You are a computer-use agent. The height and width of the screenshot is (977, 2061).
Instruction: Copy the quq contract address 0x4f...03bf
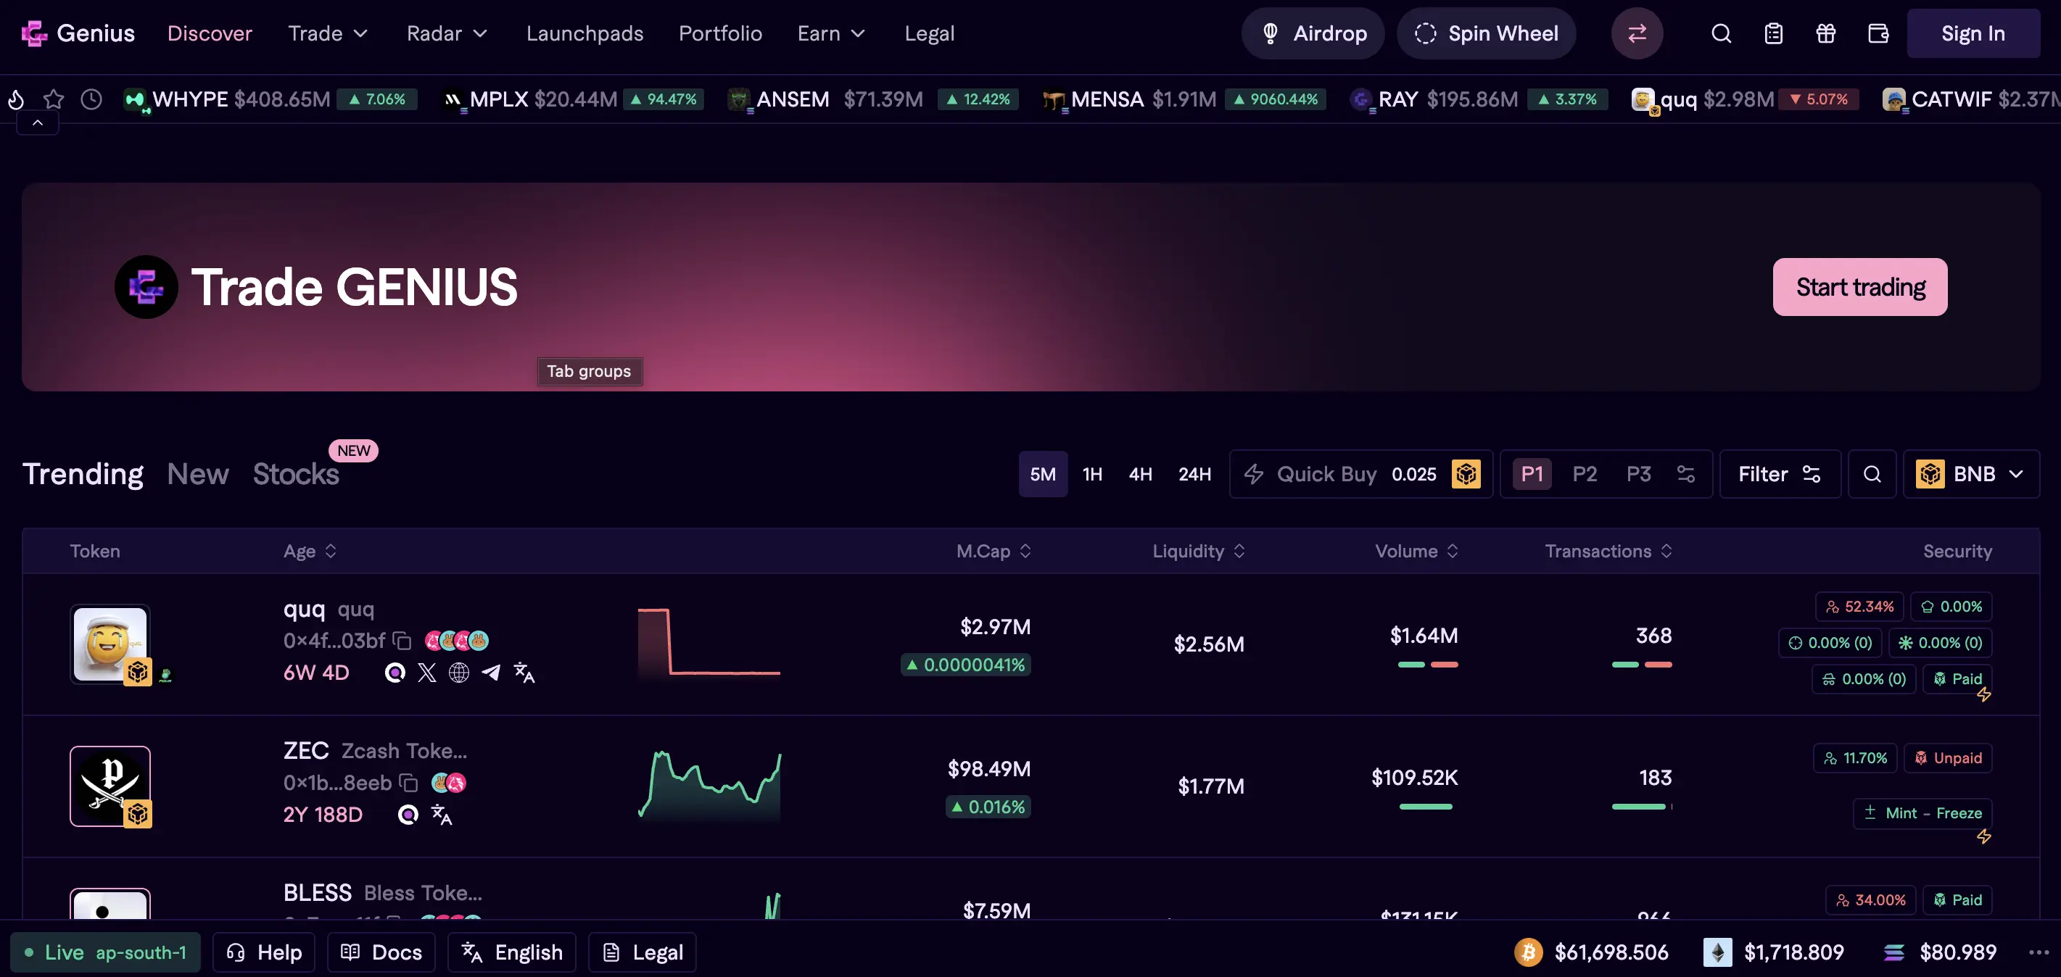click(x=402, y=641)
